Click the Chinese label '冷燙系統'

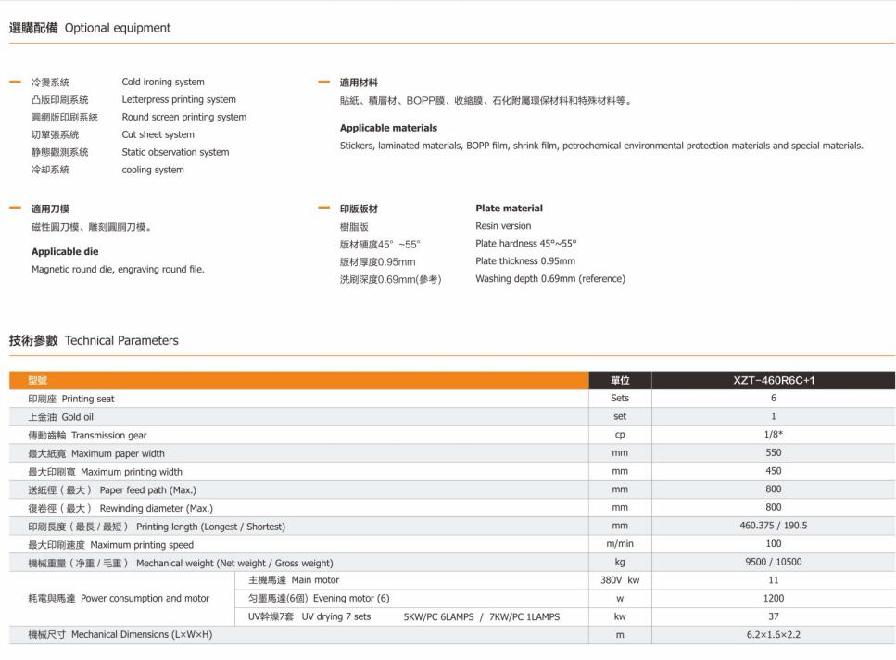pos(50,82)
